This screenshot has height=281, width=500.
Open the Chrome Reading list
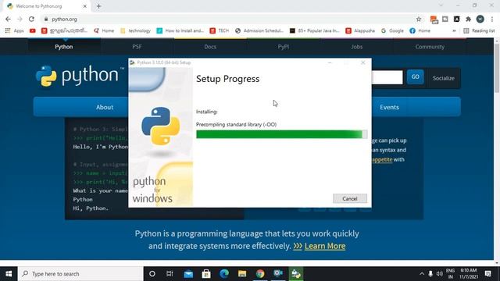coord(479,30)
